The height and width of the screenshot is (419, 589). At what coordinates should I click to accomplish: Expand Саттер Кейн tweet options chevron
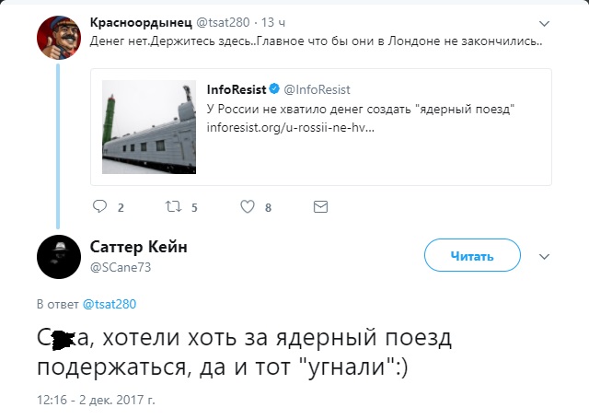544,257
